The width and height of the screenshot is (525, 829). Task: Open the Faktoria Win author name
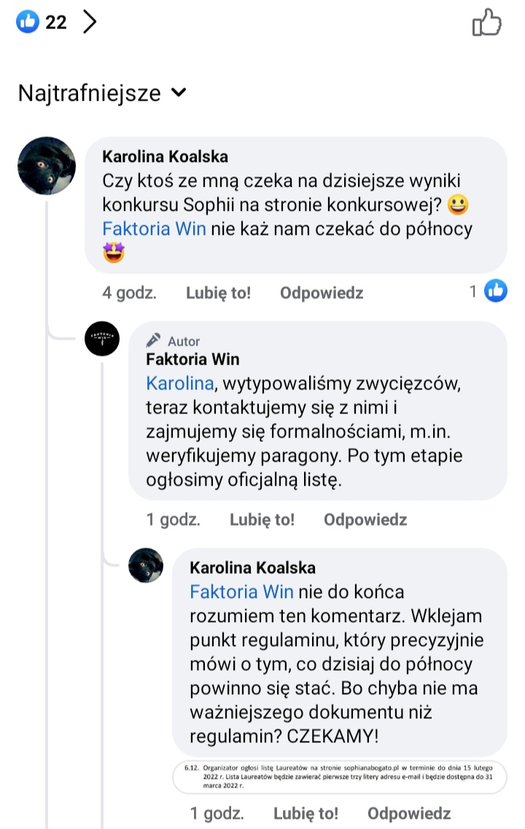click(x=192, y=359)
